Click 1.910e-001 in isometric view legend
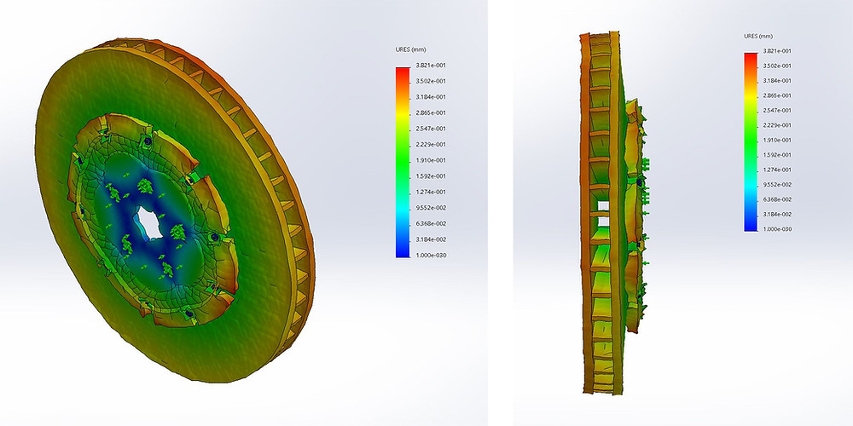The height and width of the screenshot is (426, 853). pos(432,160)
